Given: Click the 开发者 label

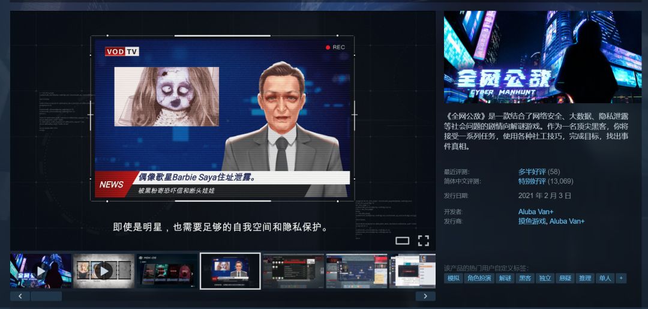Looking at the screenshot, I should (454, 212).
